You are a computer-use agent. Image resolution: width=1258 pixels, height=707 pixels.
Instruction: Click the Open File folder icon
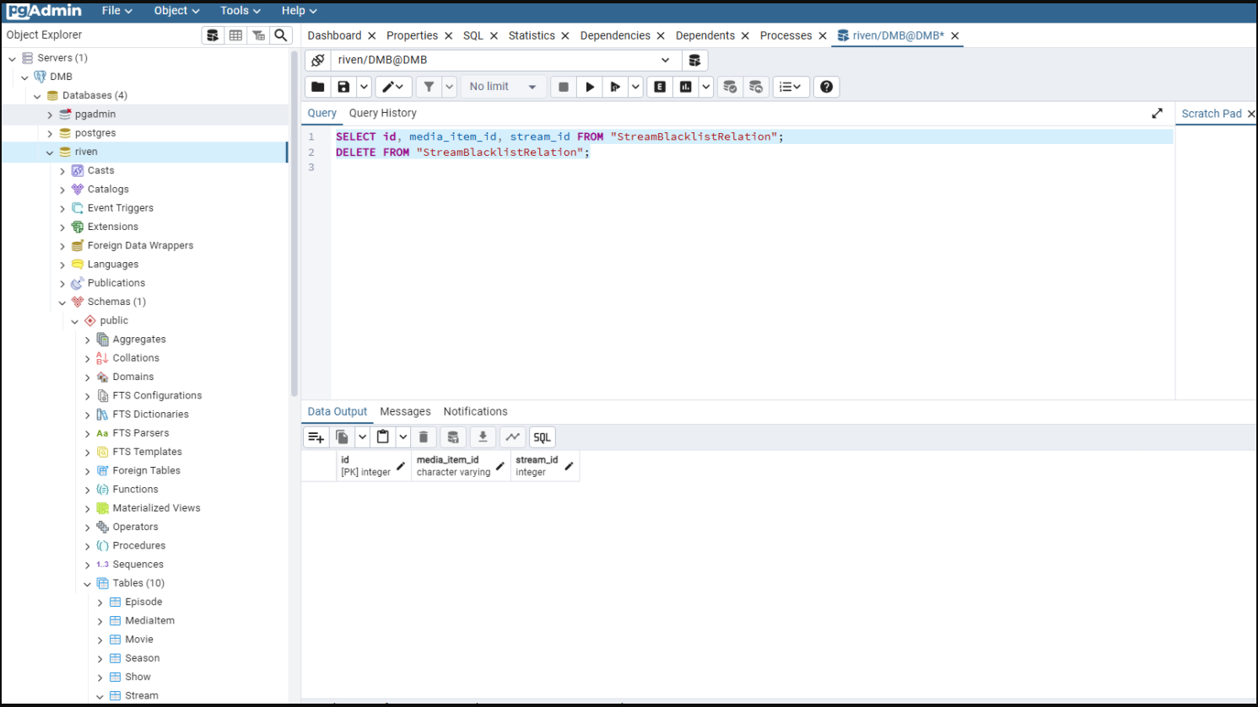click(x=318, y=87)
